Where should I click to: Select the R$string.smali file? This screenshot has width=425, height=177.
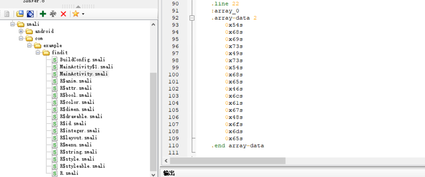click(x=78, y=152)
